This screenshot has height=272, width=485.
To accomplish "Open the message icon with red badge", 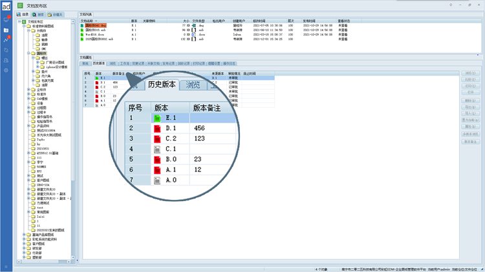I will (x=6, y=19).
